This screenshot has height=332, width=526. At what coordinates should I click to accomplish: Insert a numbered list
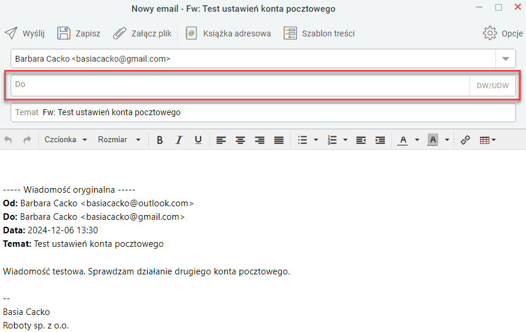(332, 140)
